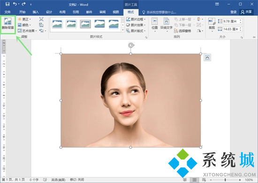Click the Redo icon
The width and height of the screenshot is (258, 183).
click(24, 4)
